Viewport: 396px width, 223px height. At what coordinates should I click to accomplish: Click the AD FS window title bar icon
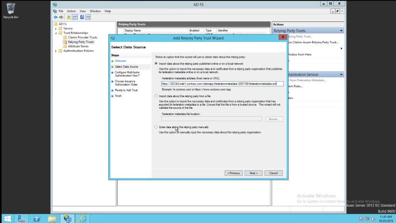pos(55,5)
